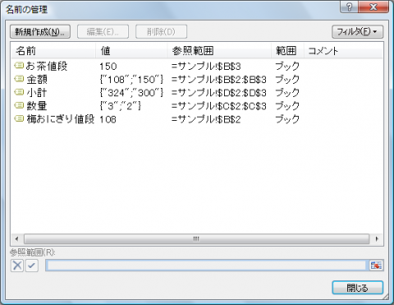
Task: Click ブック scope in 金額 row
Action: [x=287, y=80]
